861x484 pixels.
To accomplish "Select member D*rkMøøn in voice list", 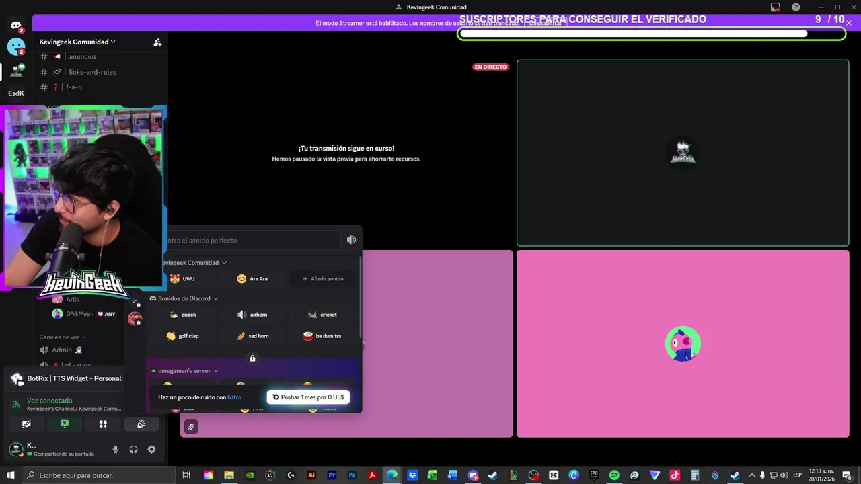I will [84, 314].
